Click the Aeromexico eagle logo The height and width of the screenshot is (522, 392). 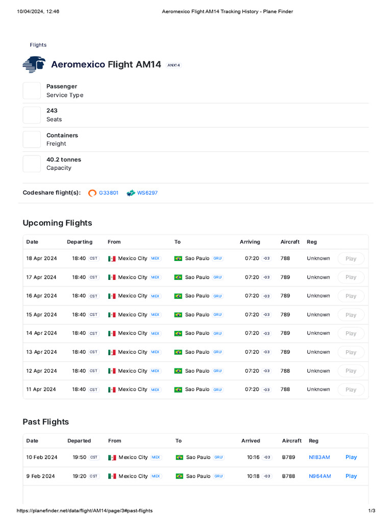pos(34,65)
